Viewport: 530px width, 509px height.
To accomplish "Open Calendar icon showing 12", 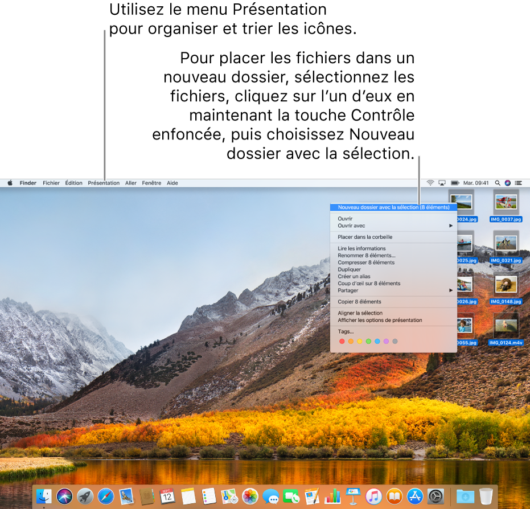I will coord(167,496).
